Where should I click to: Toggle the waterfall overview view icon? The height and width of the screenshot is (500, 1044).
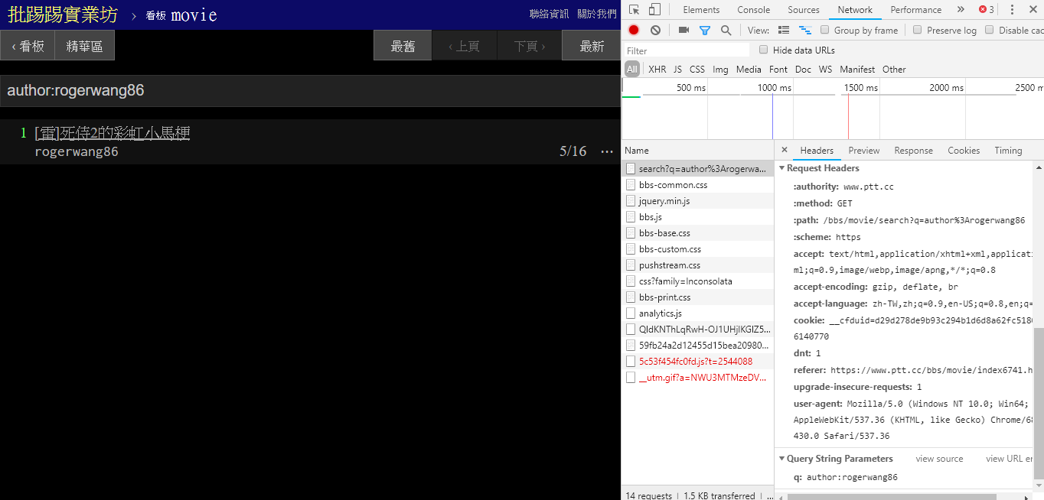tap(804, 30)
